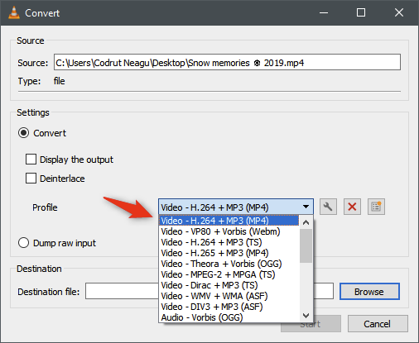Maximize the Convert window

tap(361, 12)
